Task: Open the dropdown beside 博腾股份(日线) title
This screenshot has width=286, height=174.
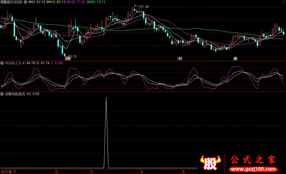Action: [25, 2]
